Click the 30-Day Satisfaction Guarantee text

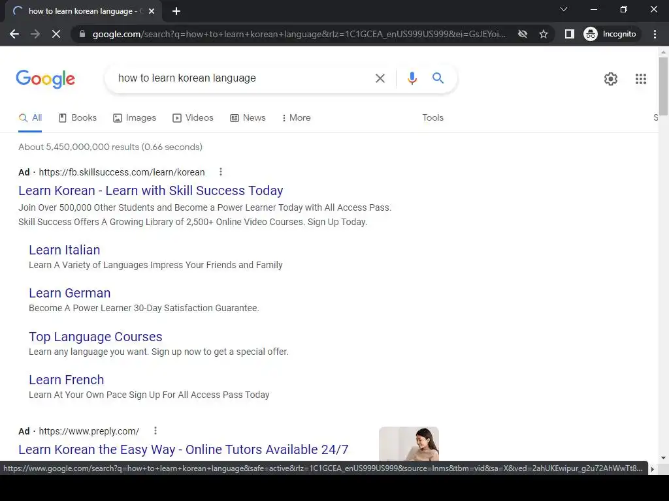coord(196,308)
